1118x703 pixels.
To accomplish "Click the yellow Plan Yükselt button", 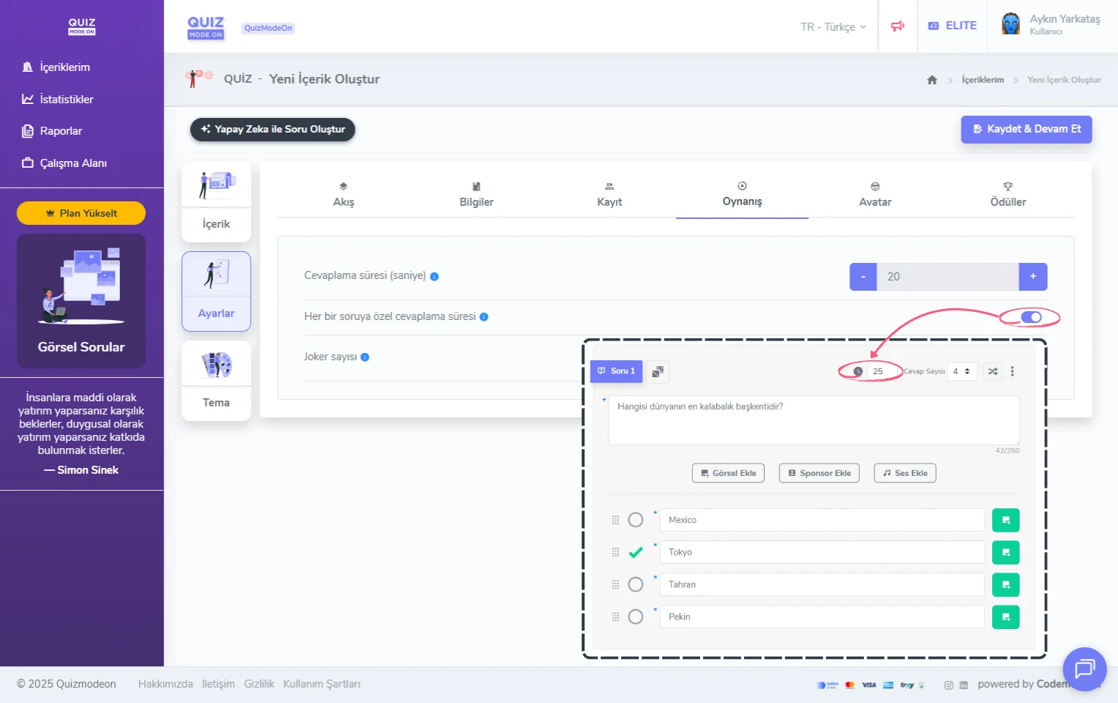I will [81, 213].
